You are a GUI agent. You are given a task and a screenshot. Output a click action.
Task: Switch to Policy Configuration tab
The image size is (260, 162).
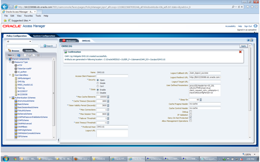pos(17,36)
